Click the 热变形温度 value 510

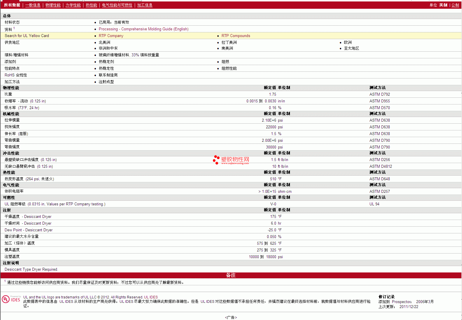coord(273,179)
